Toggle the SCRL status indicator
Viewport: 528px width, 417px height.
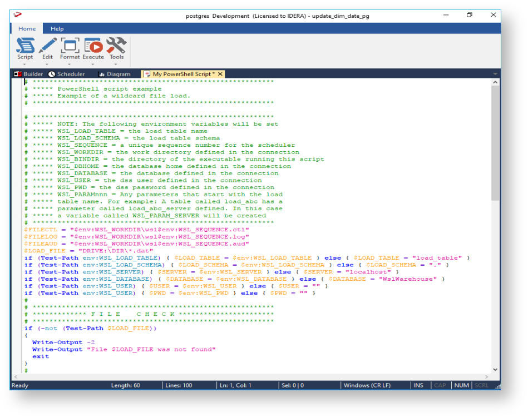481,385
